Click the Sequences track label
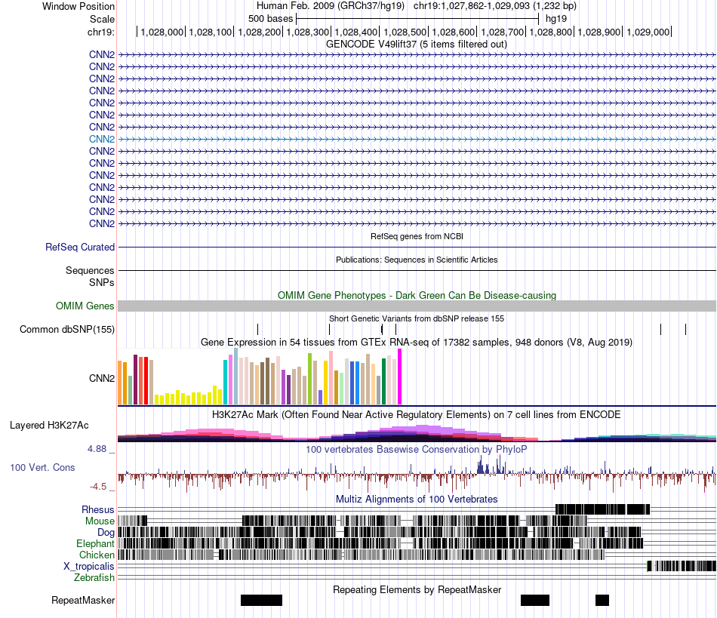 (x=90, y=271)
